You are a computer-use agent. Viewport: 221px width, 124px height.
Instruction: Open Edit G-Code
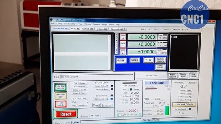(79, 83)
